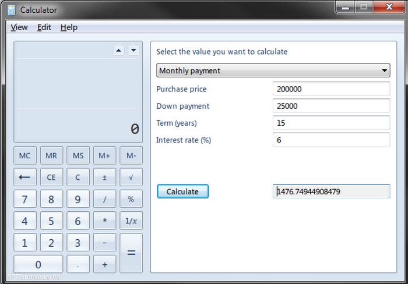Click the plus-minus sign key

coord(104,177)
